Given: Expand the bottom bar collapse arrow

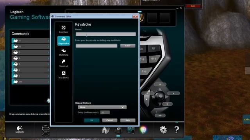Looking at the screenshot, I should [177, 122].
